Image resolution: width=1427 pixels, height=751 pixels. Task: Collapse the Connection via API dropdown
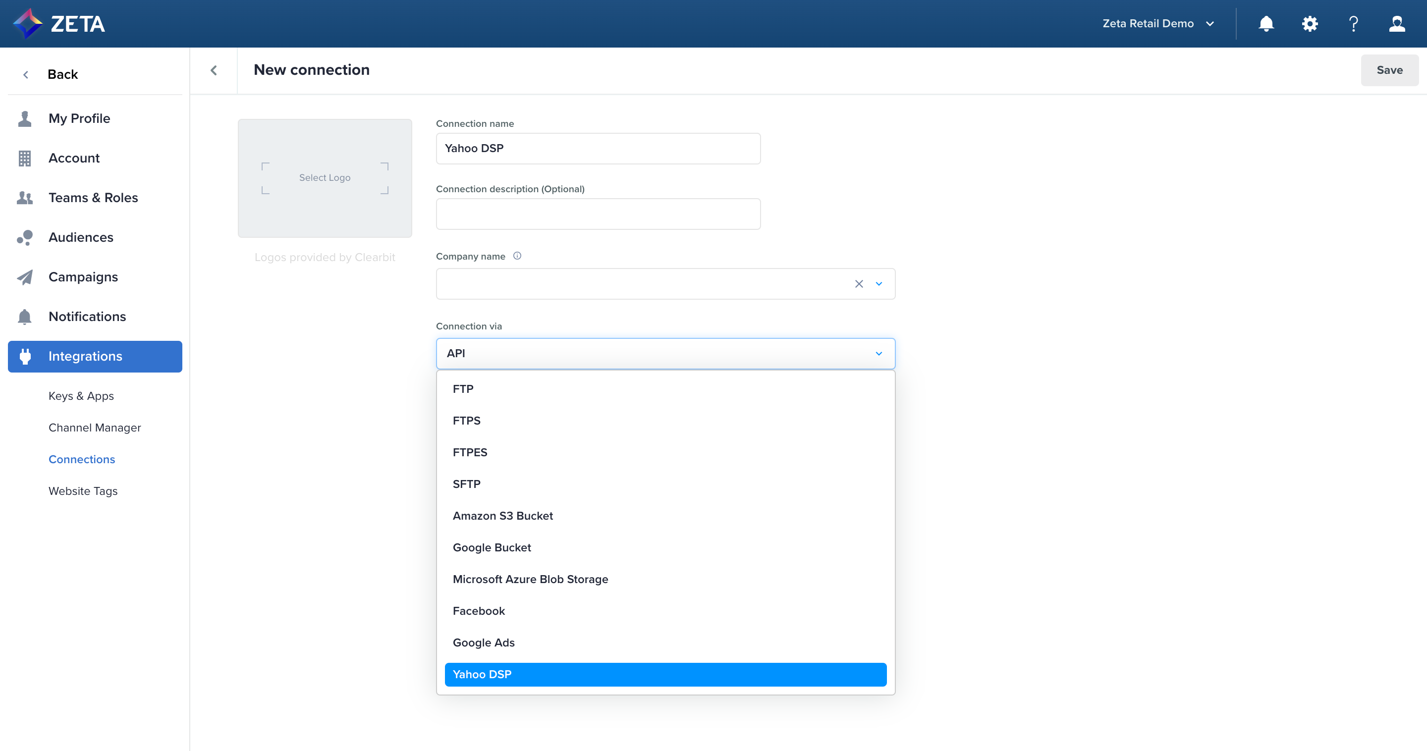point(878,354)
